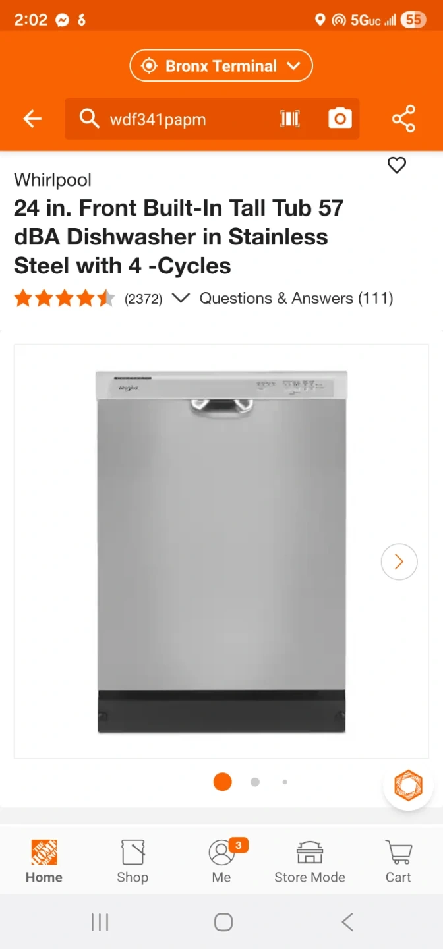Tap the search magnifier icon
Screen dimensions: 443x949
coord(89,119)
